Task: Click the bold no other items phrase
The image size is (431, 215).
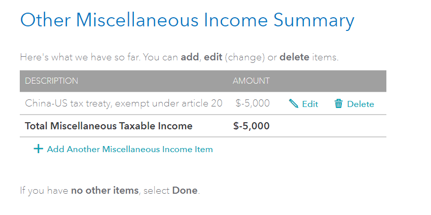Action: (105, 190)
